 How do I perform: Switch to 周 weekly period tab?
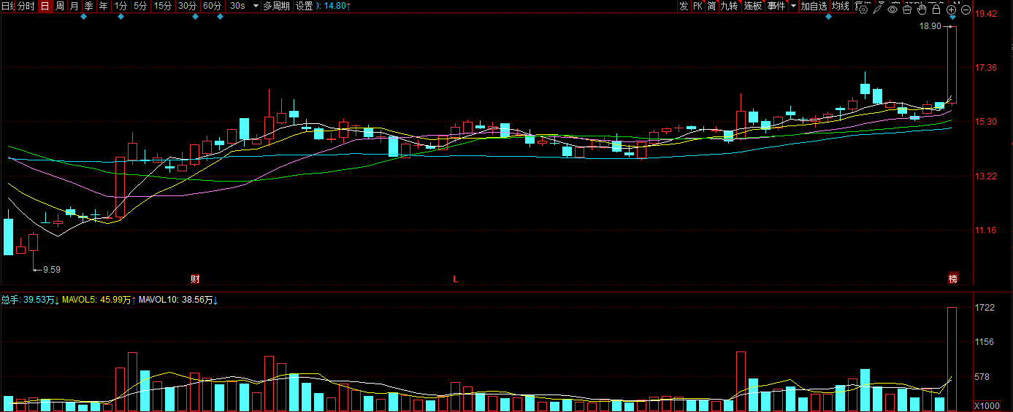pos(60,6)
